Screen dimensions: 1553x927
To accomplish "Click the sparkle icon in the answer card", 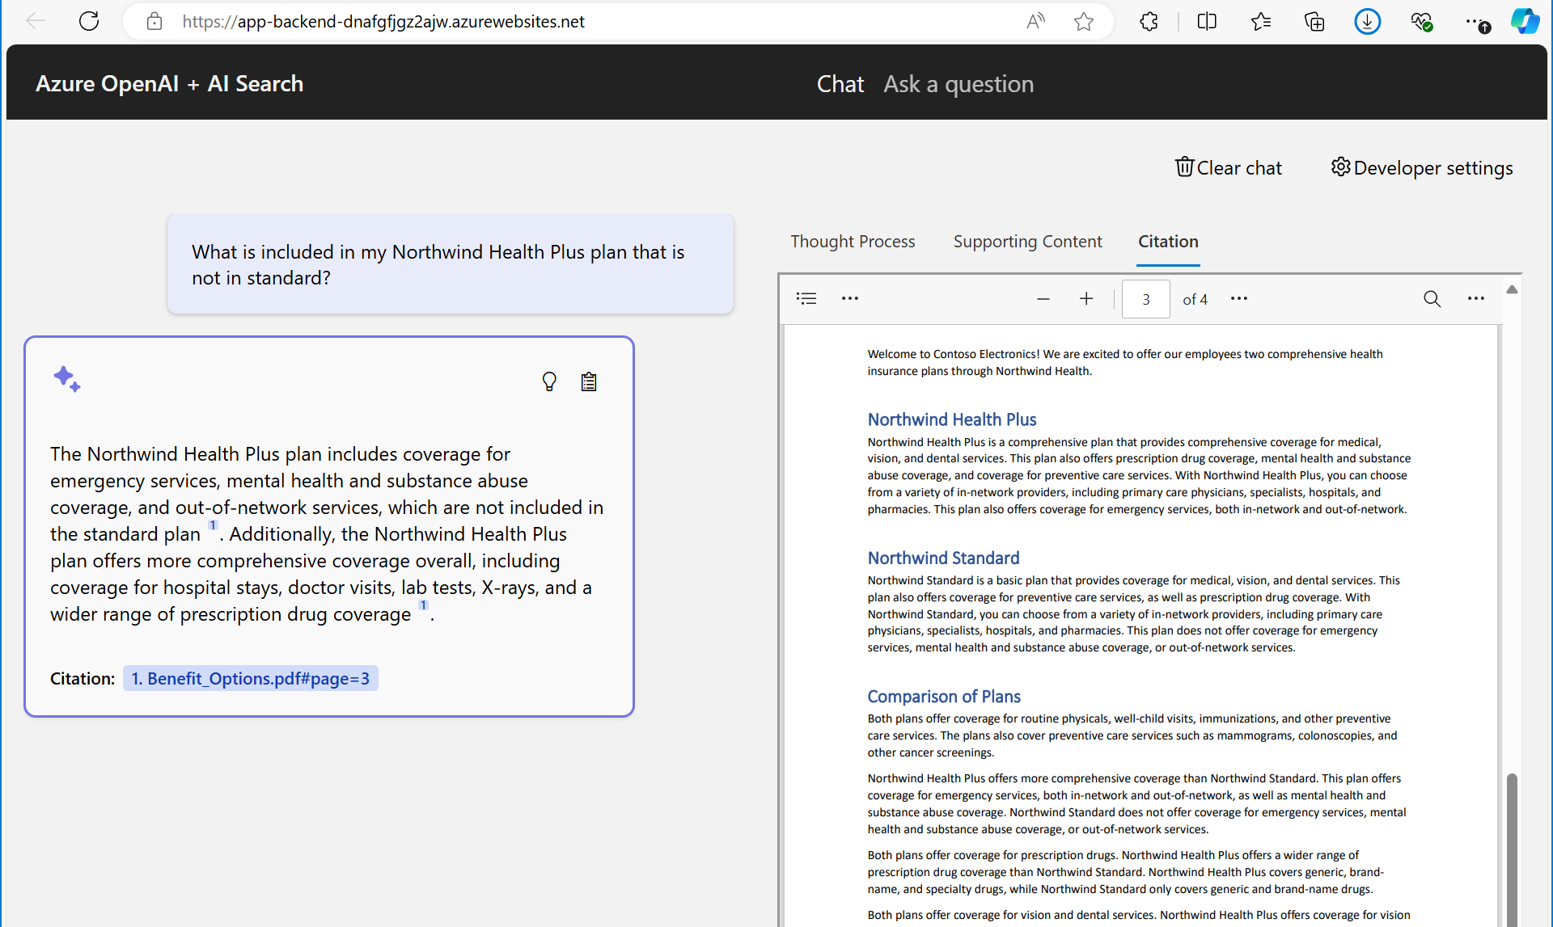I will tap(67, 378).
